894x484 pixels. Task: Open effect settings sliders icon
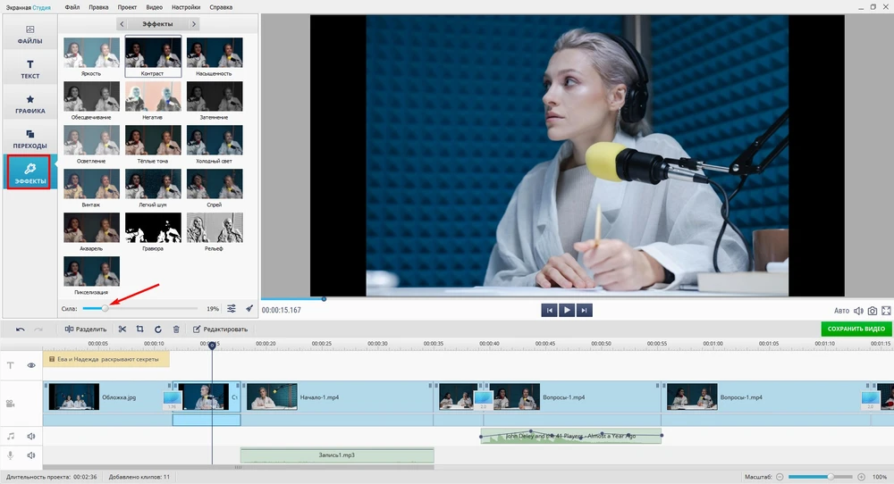click(232, 308)
